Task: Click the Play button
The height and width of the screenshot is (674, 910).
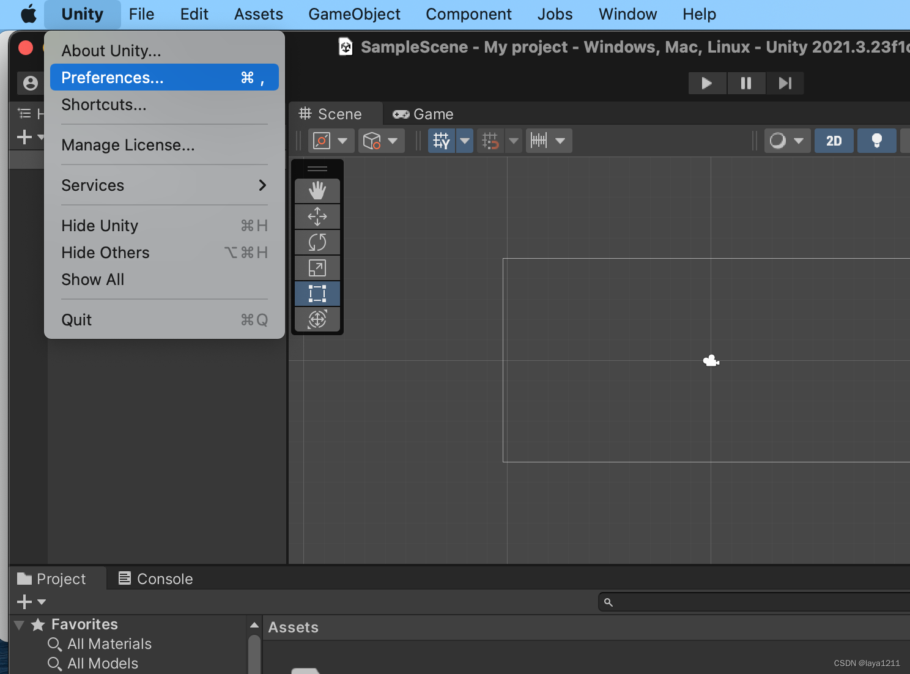Action: [707, 83]
